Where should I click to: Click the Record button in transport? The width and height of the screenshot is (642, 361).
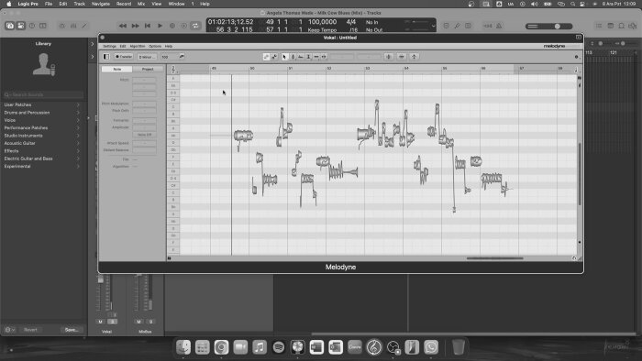coord(172,26)
